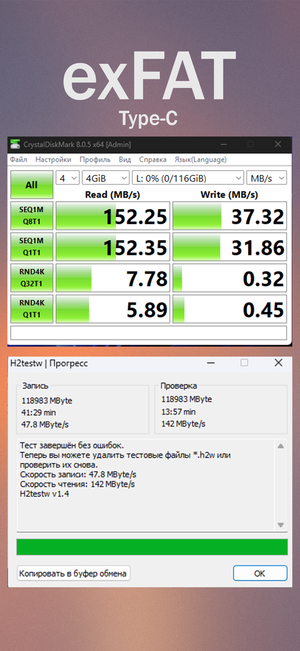Click the 152.35 read result cell
The height and width of the screenshot is (651, 300).
[113, 247]
